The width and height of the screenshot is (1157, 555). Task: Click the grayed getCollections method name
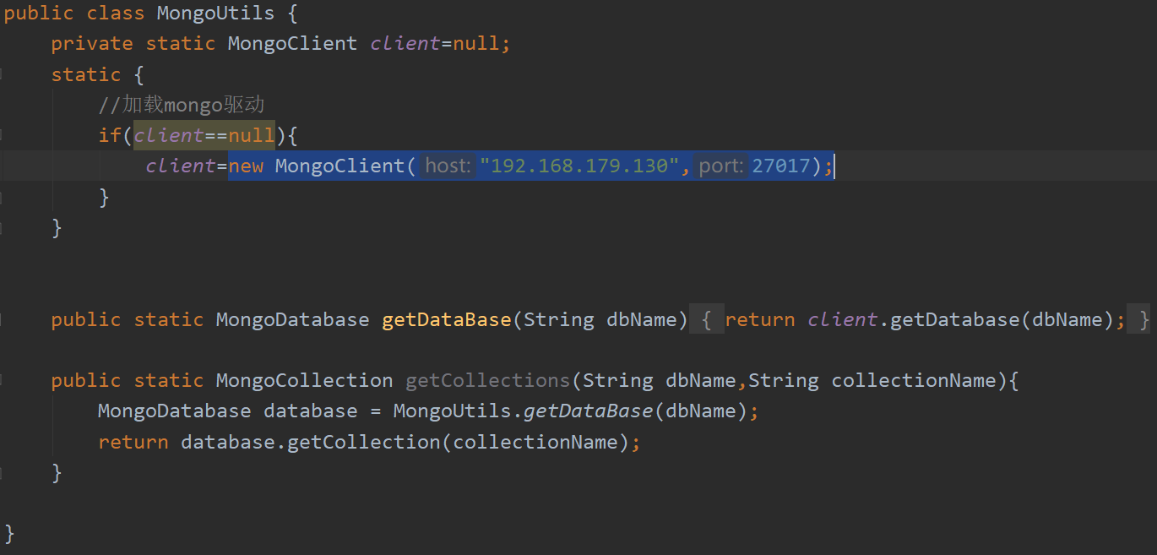point(487,381)
